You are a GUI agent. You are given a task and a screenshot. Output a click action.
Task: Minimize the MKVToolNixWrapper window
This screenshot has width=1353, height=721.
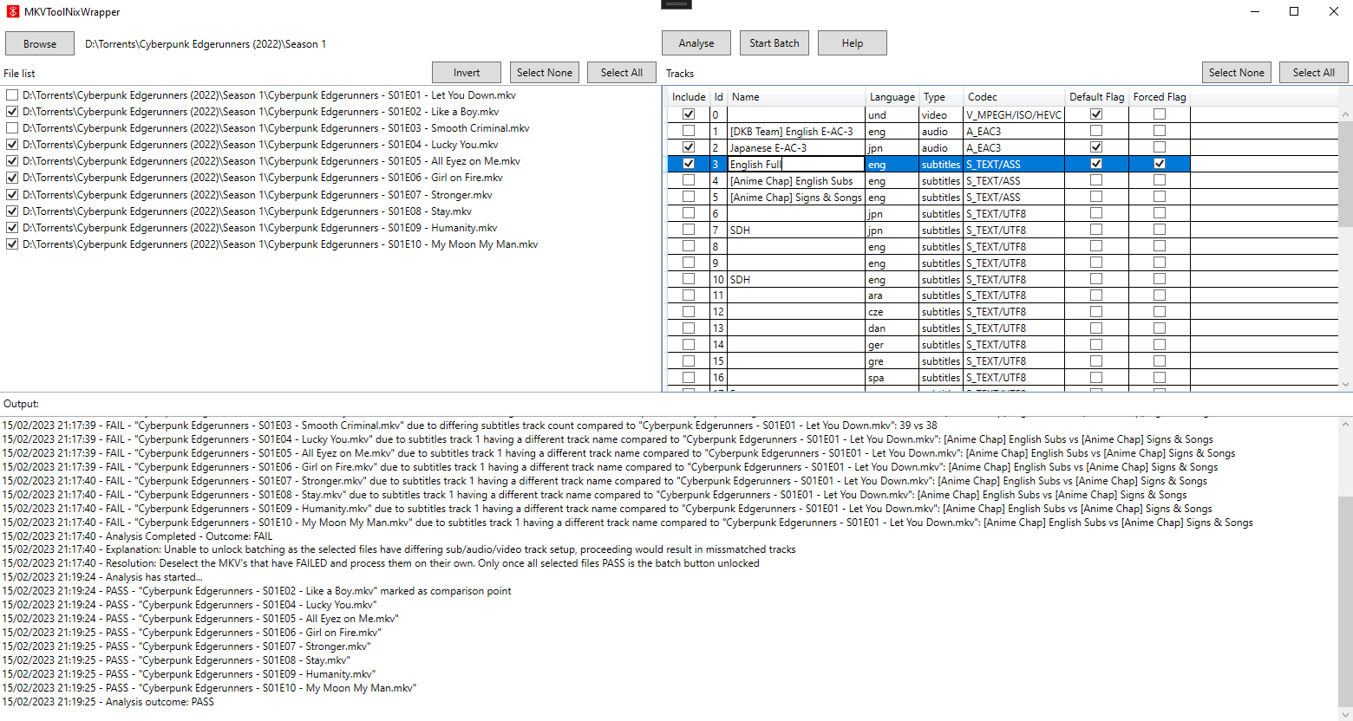pyautogui.click(x=1254, y=11)
